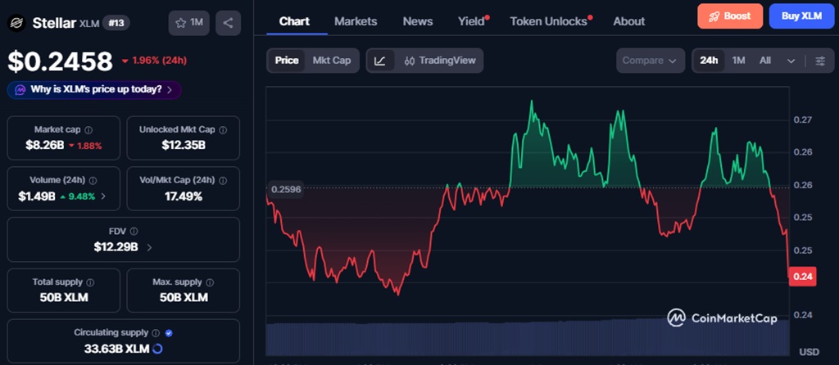Add XLM to watchlist via star button
This screenshot has width=839, height=365.
[x=189, y=23]
